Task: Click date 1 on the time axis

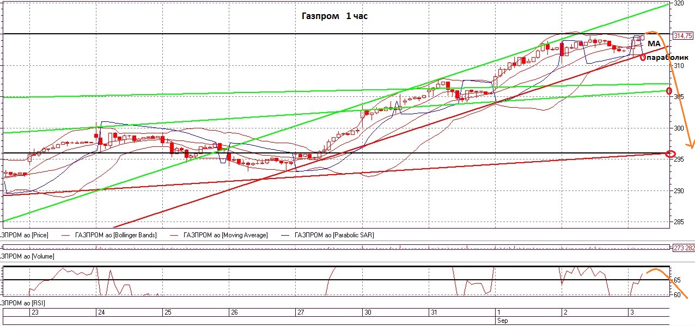Action: click(x=498, y=312)
